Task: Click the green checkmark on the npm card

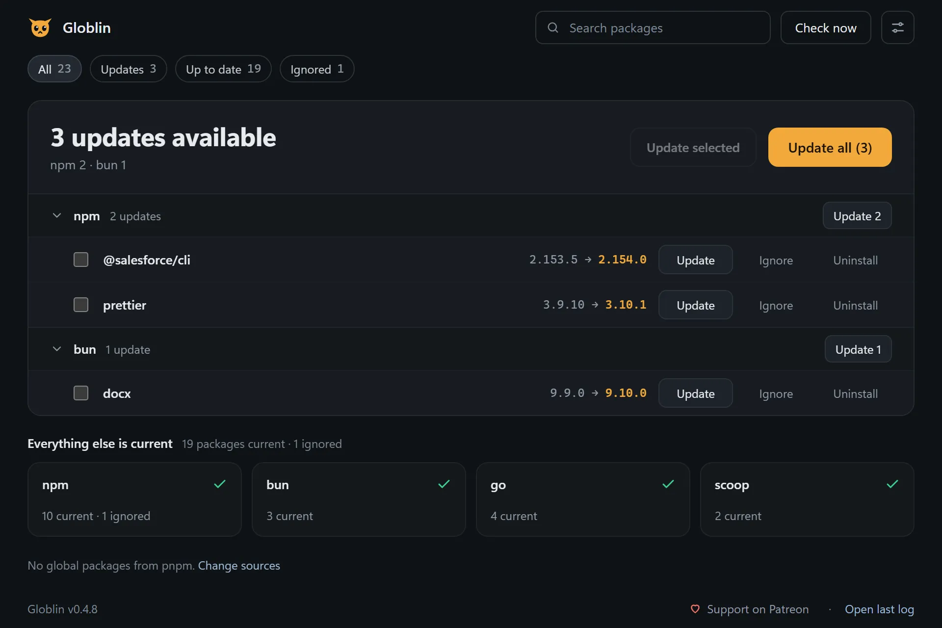Action: (x=220, y=484)
